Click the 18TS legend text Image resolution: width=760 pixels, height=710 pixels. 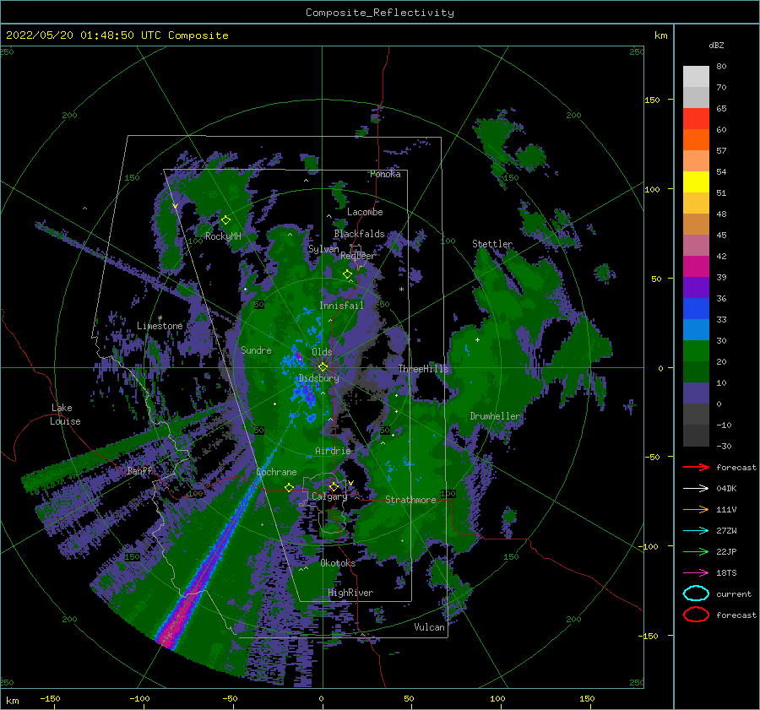point(726,573)
